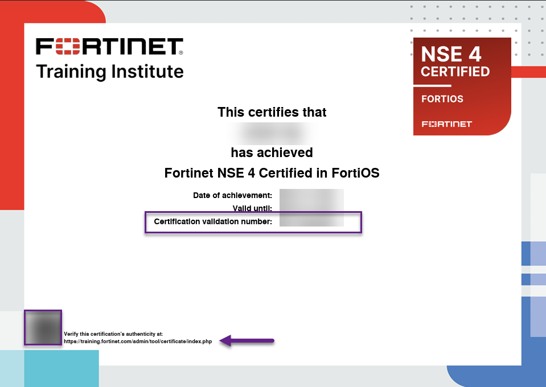Screen dimensions: 546x387
Task: Click the 'This certifies that' heading
Action: point(272,112)
